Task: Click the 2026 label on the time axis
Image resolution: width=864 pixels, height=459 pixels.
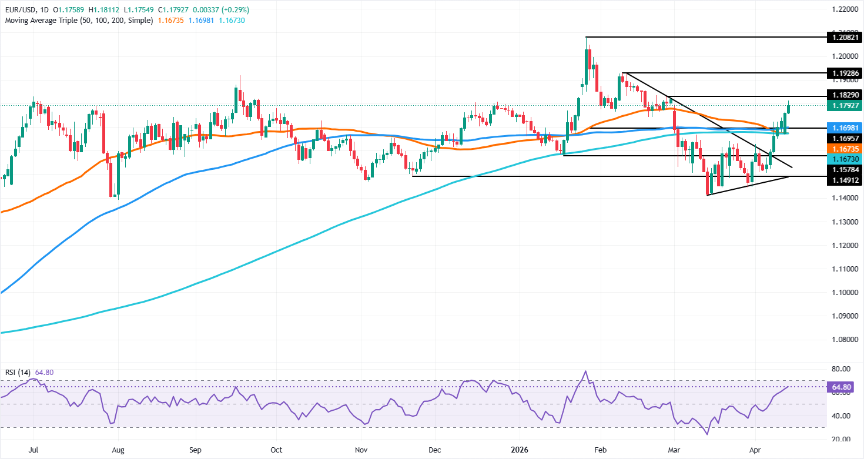Action: click(x=520, y=450)
